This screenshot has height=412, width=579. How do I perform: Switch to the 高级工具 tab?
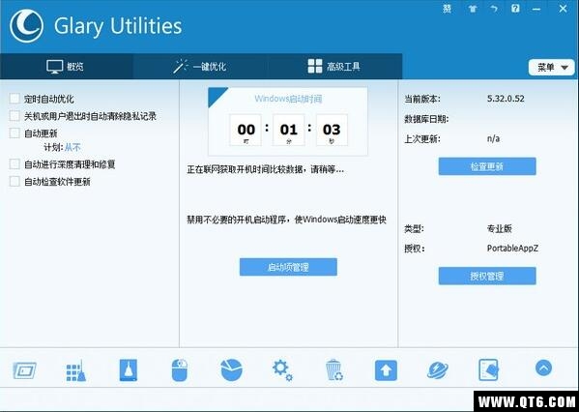333,67
